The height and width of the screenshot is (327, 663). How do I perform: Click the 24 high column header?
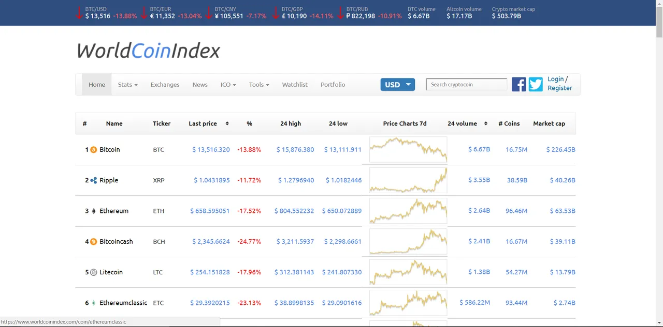click(291, 123)
